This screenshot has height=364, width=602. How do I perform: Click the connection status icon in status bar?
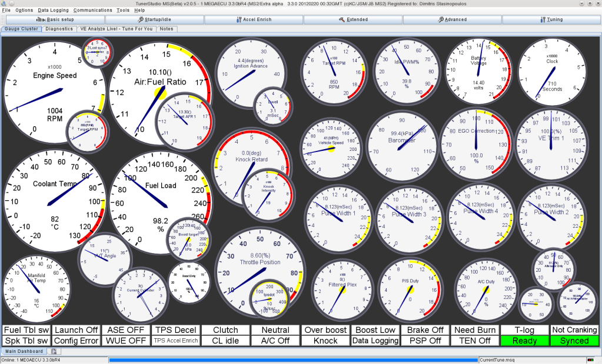click(590, 360)
